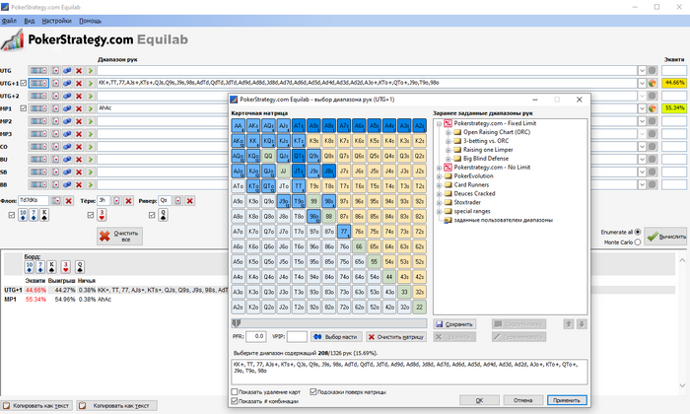690x414 pixels.
Task: Click the blue chips icon in the BU row
Action: (67, 160)
